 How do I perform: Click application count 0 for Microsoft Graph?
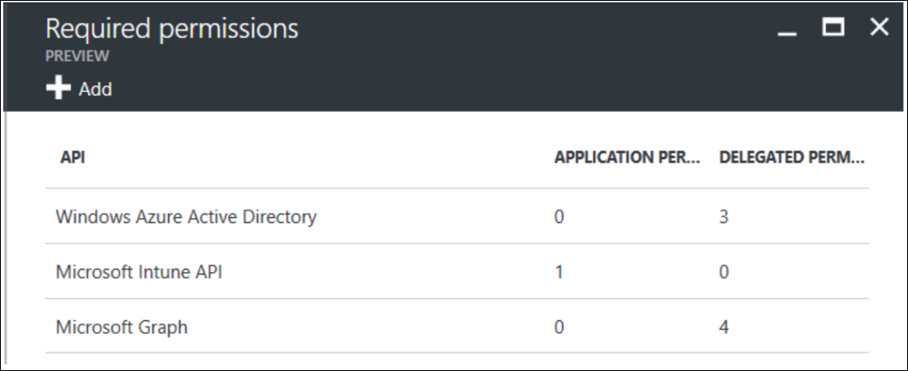[559, 327]
